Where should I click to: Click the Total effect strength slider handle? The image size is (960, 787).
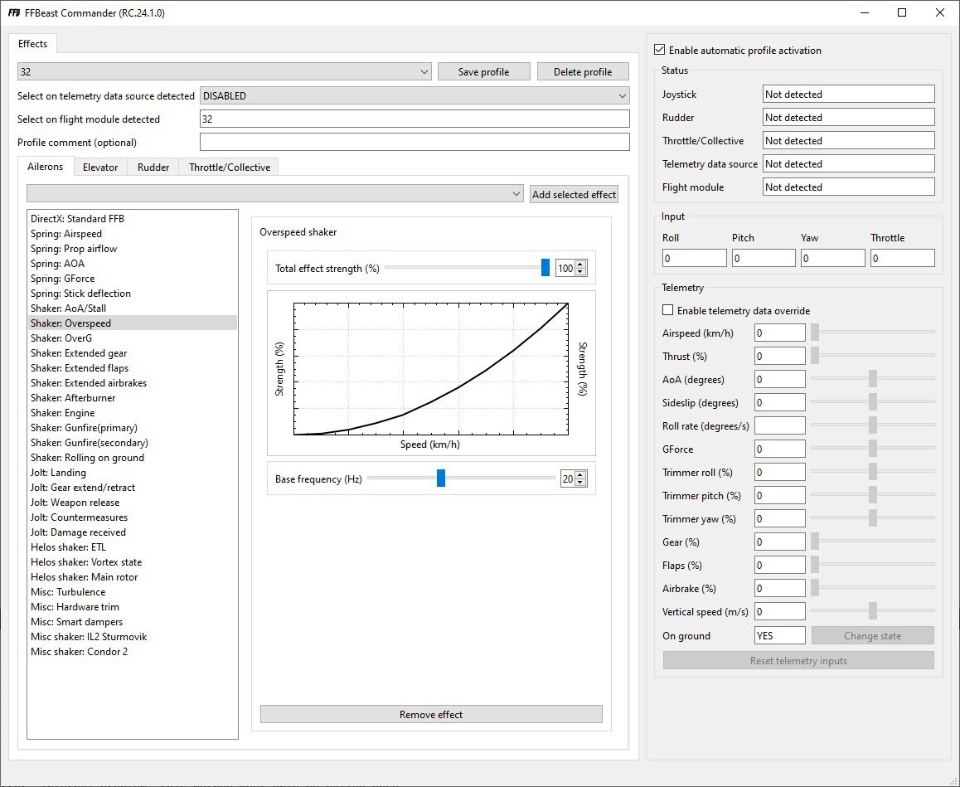pos(545,268)
